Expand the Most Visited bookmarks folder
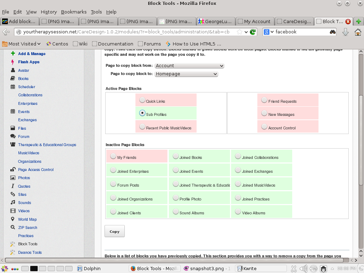 tap(21, 44)
